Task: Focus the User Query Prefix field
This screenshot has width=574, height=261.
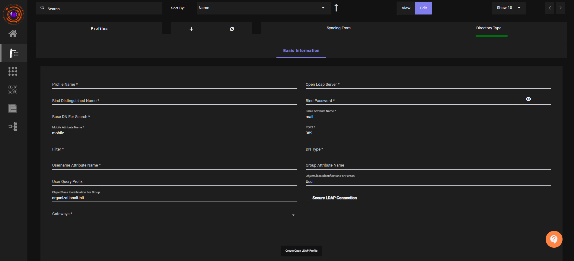Action: tap(175, 182)
